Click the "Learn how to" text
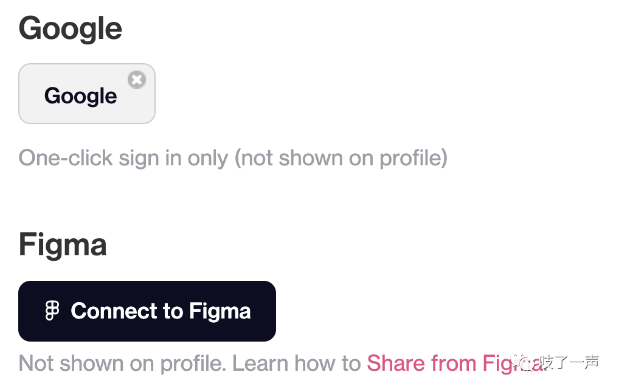This screenshot has height=389, width=619. (x=297, y=363)
